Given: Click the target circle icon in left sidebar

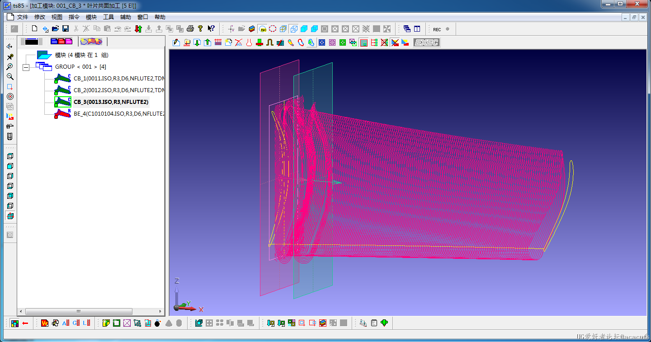Looking at the screenshot, I should (x=10, y=97).
